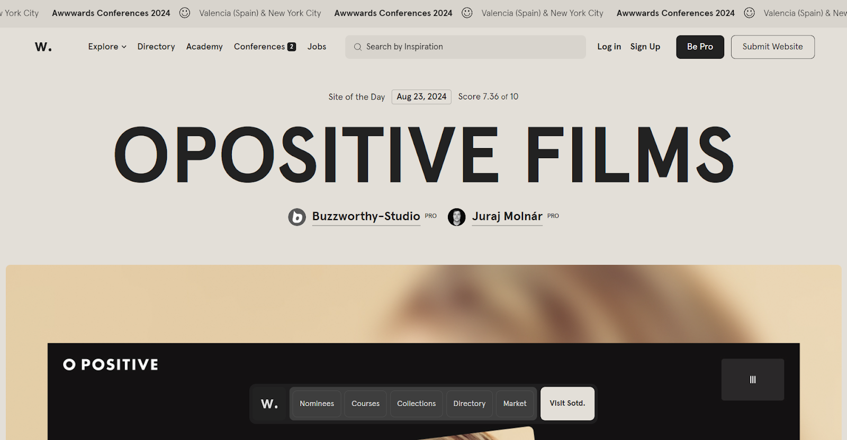The image size is (847, 440).
Task: Click the Score 7.36 of 10 text
Action: (x=488, y=97)
